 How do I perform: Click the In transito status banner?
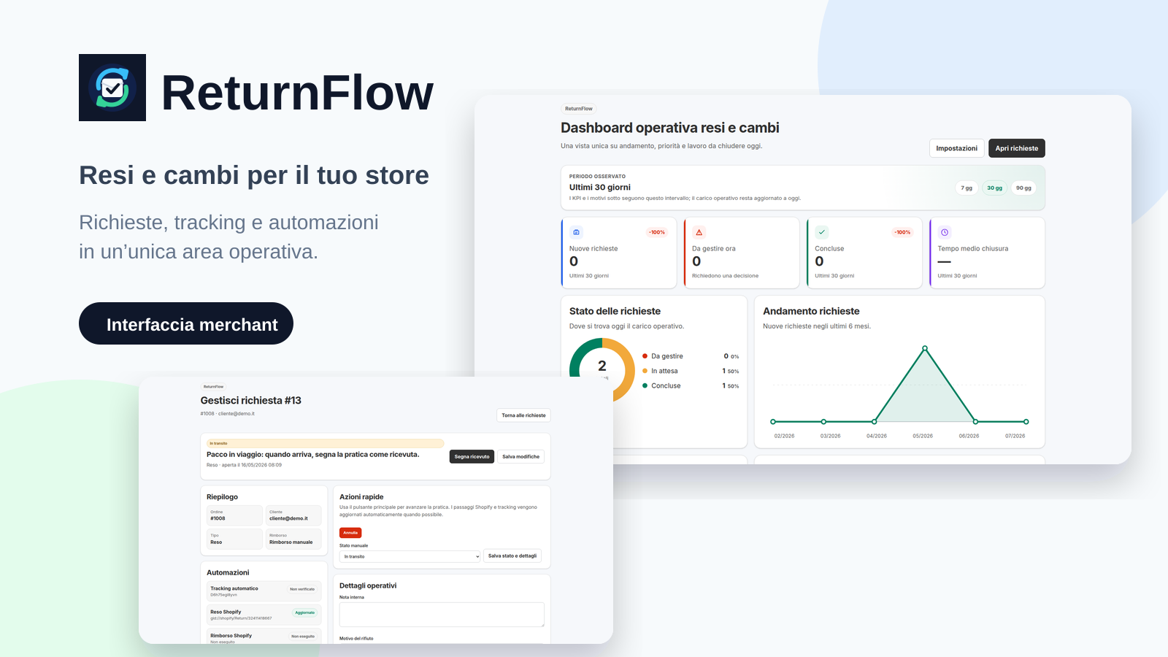(326, 443)
